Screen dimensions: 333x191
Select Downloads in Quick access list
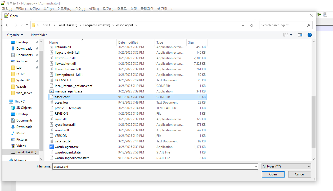[24, 49]
